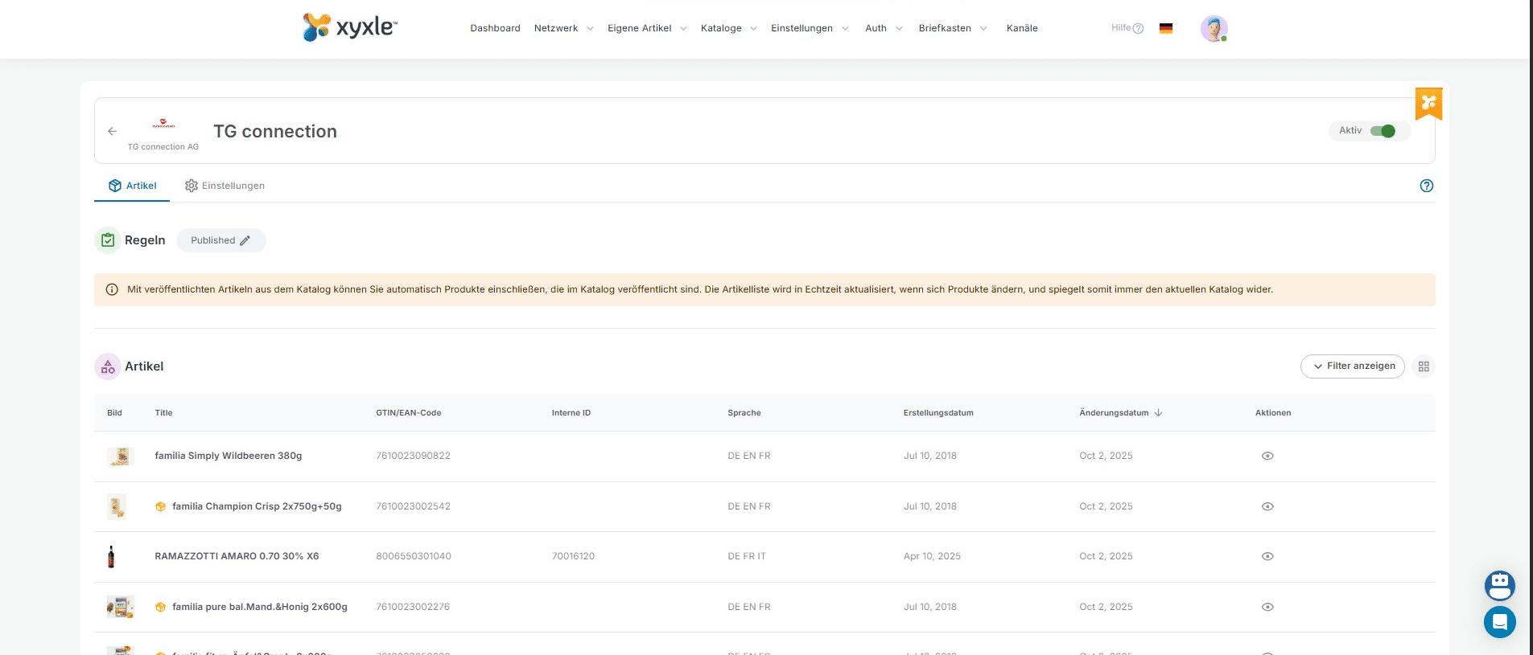Click the Erstellungsdatum column header
The image size is (1533, 655).
click(x=938, y=413)
